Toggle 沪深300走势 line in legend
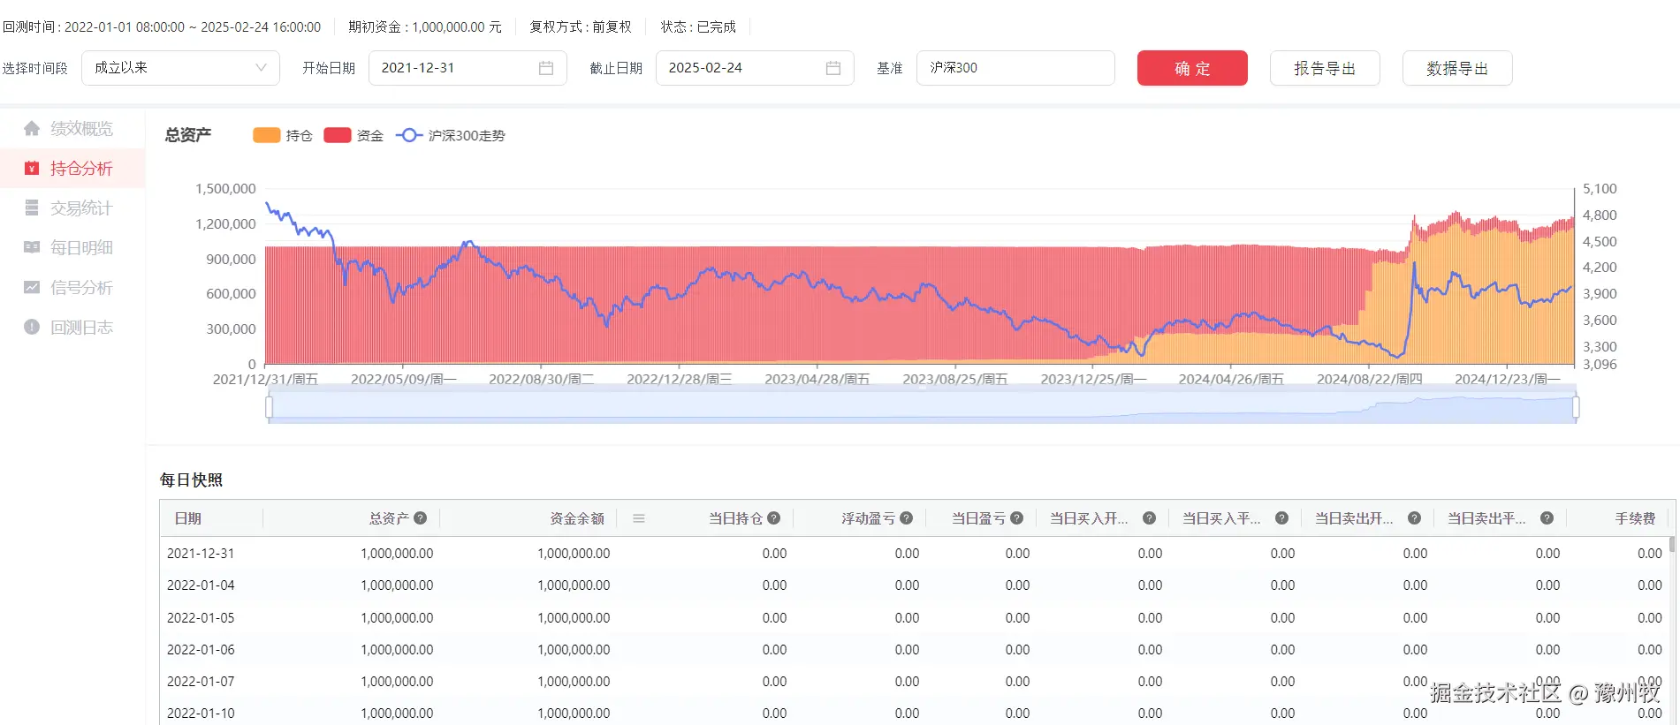 coord(451,135)
